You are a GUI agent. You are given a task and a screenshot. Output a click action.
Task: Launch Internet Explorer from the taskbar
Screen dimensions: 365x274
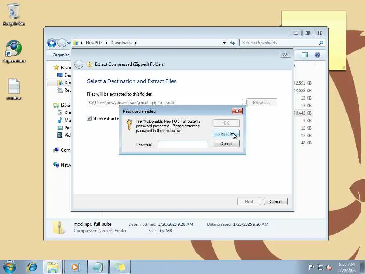point(32,267)
